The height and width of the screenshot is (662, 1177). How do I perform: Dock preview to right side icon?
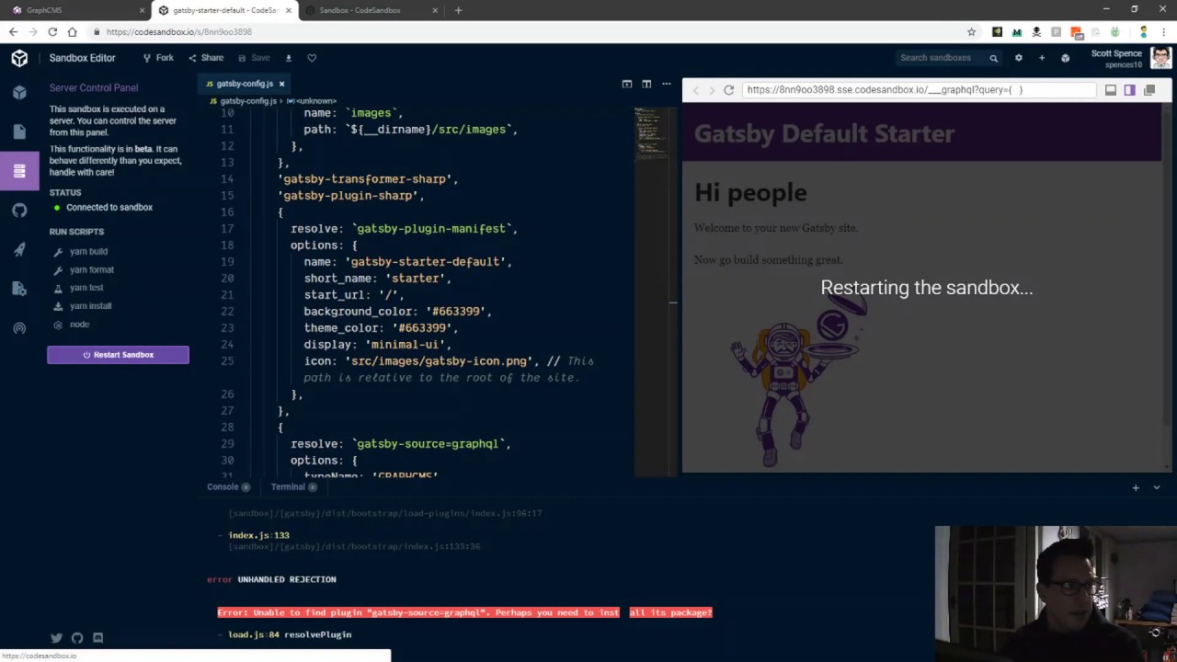[x=1130, y=90]
